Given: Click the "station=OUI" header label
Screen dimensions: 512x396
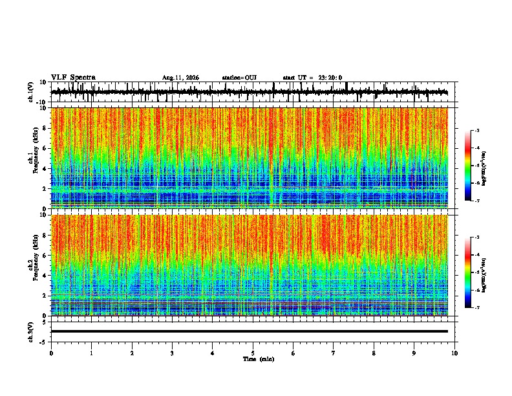Looking at the screenshot, I should click(x=239, y=78).
